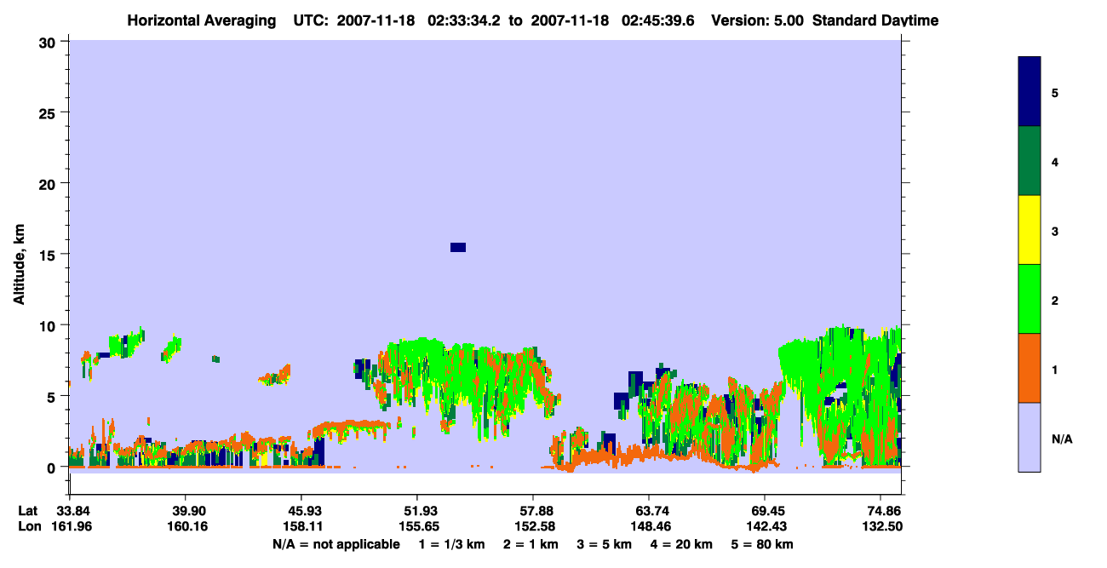Viewport: 1107px width, 568px height.
Task: Click the colorbar label 'N/A'
Action: tap(1061, 439)
